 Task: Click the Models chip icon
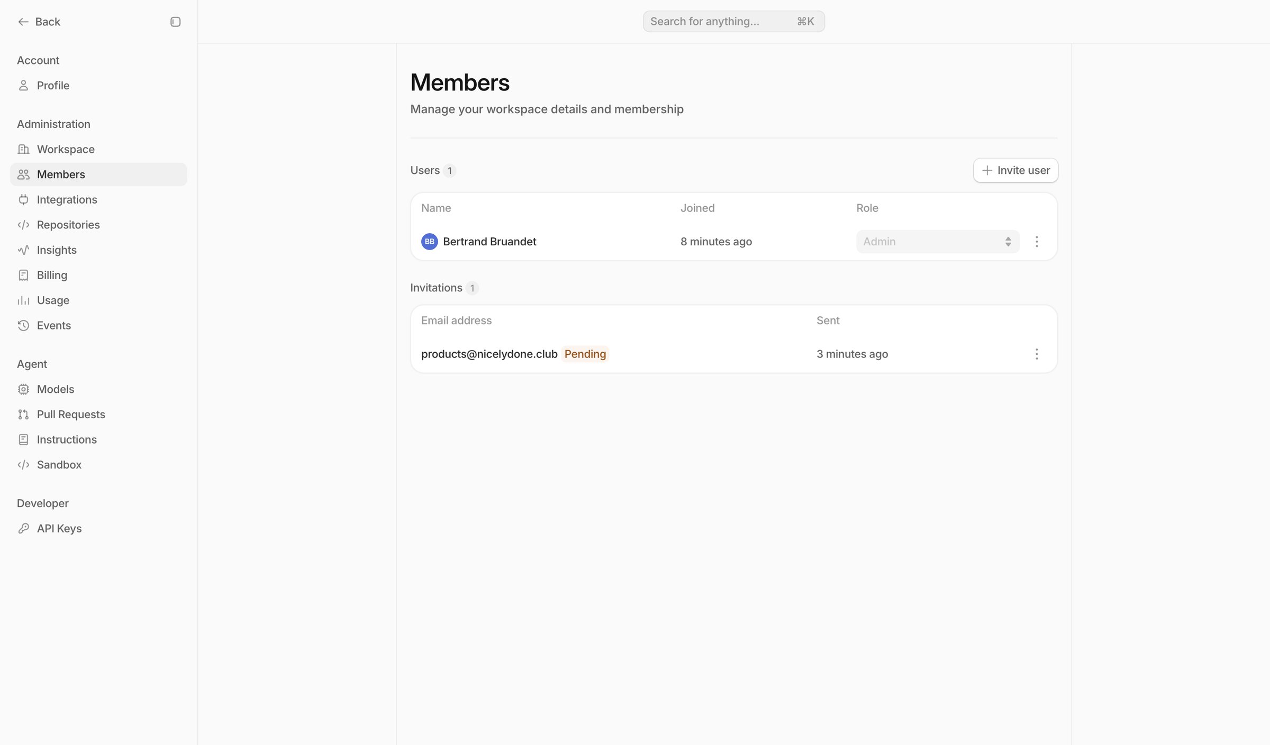23,389
